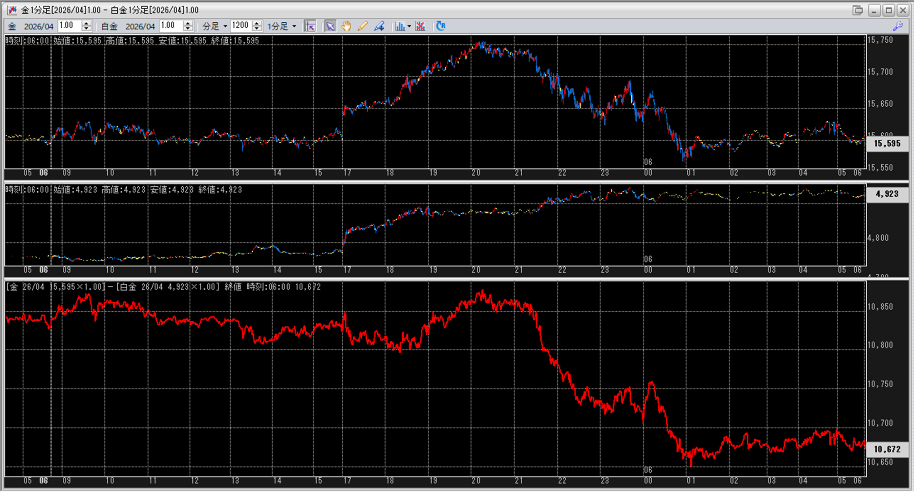This screenshot has width=914, height=492.
Task: Open the wrench settings icon
Action: [897, 26]
